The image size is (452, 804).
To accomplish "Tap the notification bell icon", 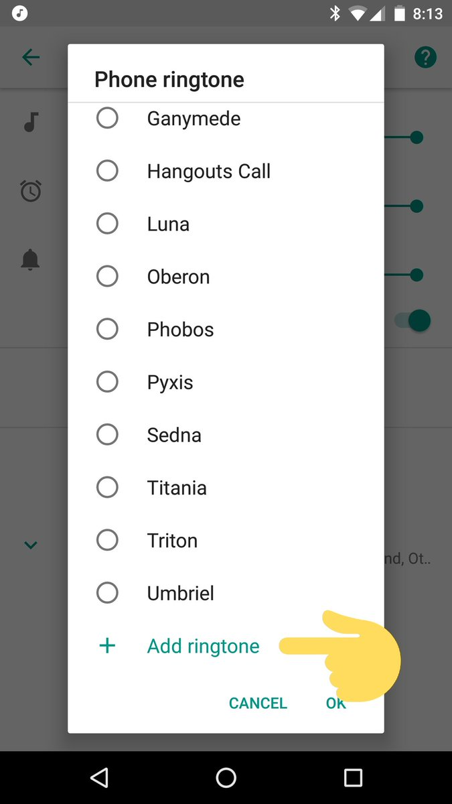I will [x=31, y=260].
